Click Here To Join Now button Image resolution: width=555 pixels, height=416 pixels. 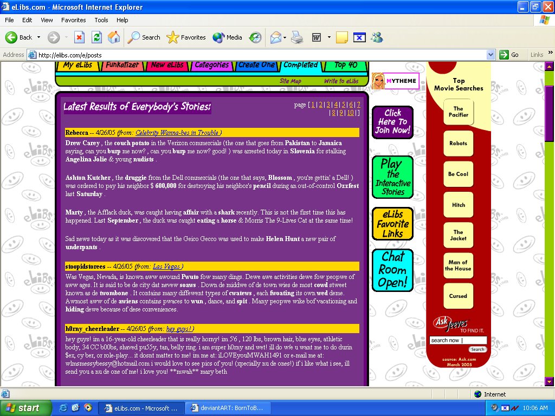pos(392,122)
